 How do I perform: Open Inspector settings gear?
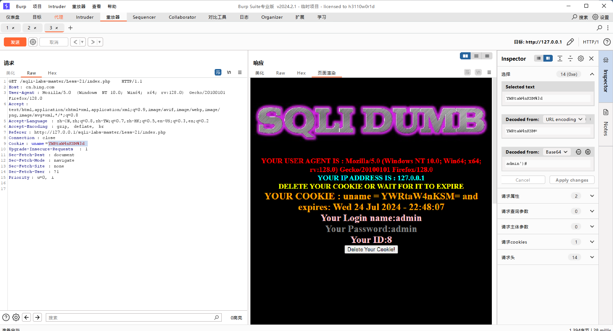(581, 58)
